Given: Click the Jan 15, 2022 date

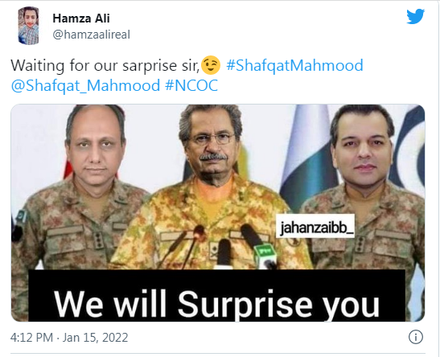Looking at the screenshot, I should click(x=95, y=338).
